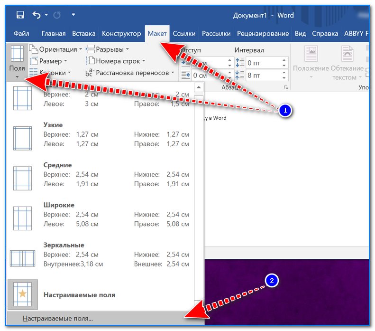Click the Save icon in title bar
The width and height of the screenshot is (375, 331).
[x=20, y=15]
